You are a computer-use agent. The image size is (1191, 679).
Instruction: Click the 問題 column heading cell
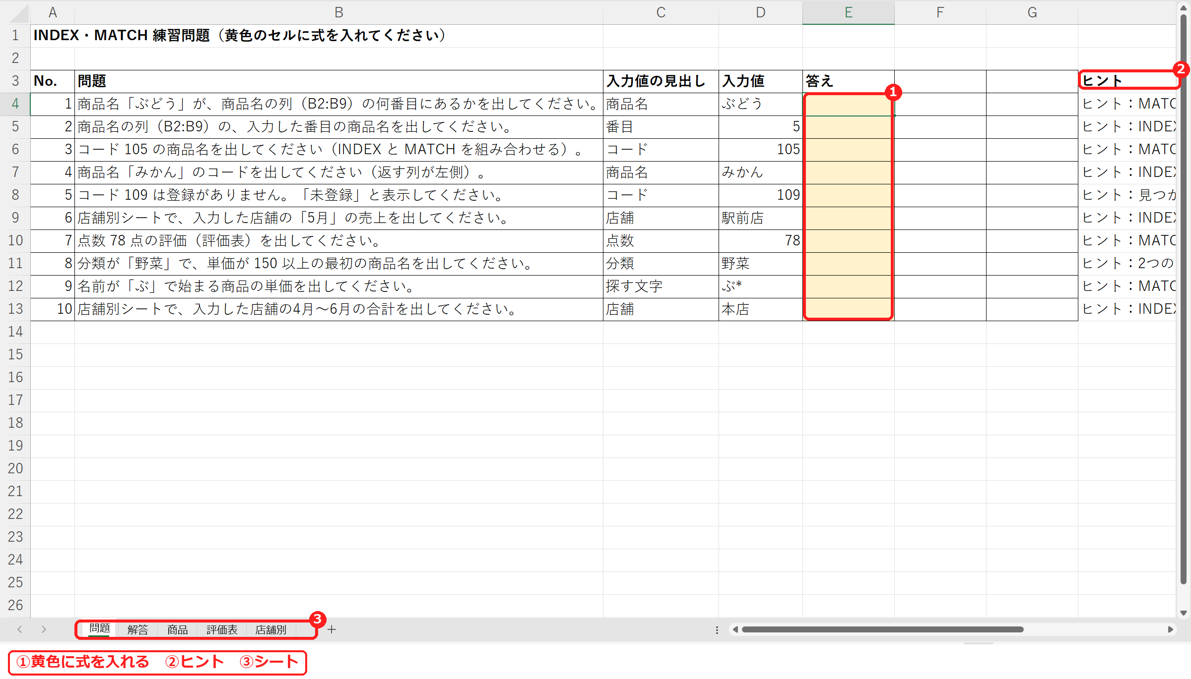tap(339, 81)
